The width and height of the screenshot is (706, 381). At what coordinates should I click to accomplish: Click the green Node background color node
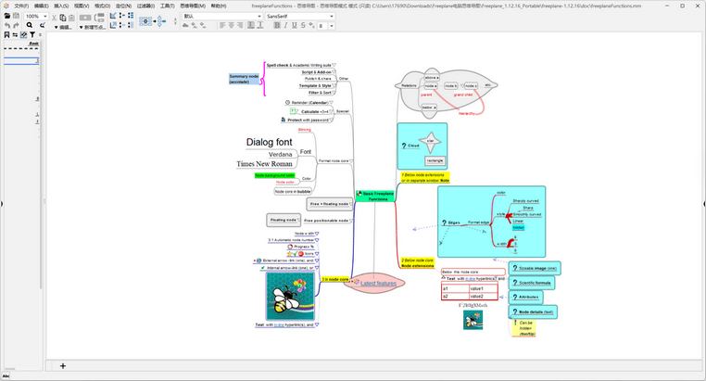tap(274, 175)
